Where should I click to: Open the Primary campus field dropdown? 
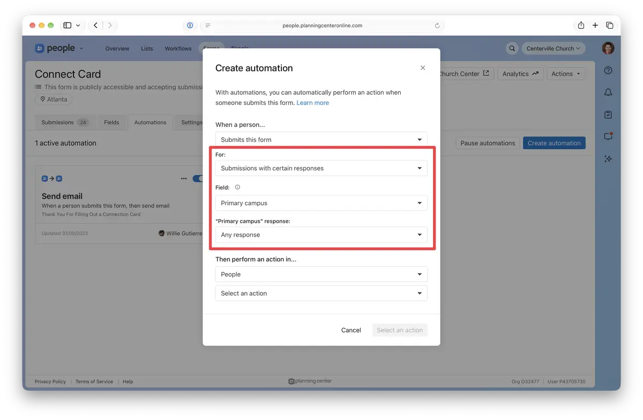322,203
